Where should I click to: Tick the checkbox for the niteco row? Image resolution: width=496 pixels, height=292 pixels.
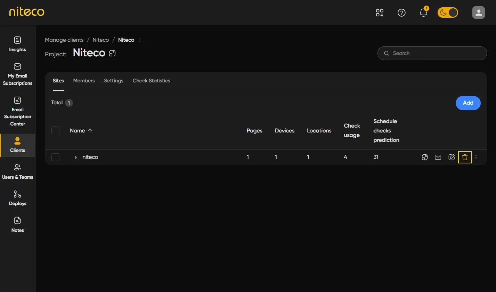coord(55,157)
